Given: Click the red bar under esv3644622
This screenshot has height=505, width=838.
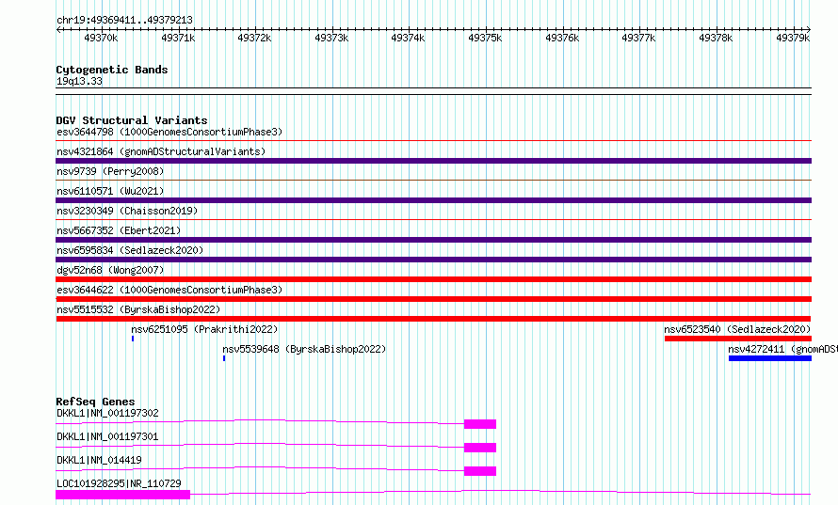Looking at the screenshot, I should click(x=433, y=299).
